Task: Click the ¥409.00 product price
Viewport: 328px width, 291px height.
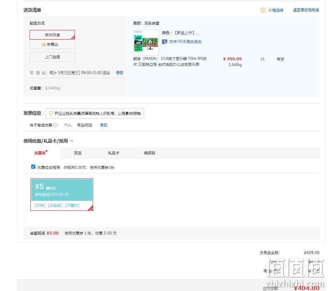Action: (x=232, y=59)
